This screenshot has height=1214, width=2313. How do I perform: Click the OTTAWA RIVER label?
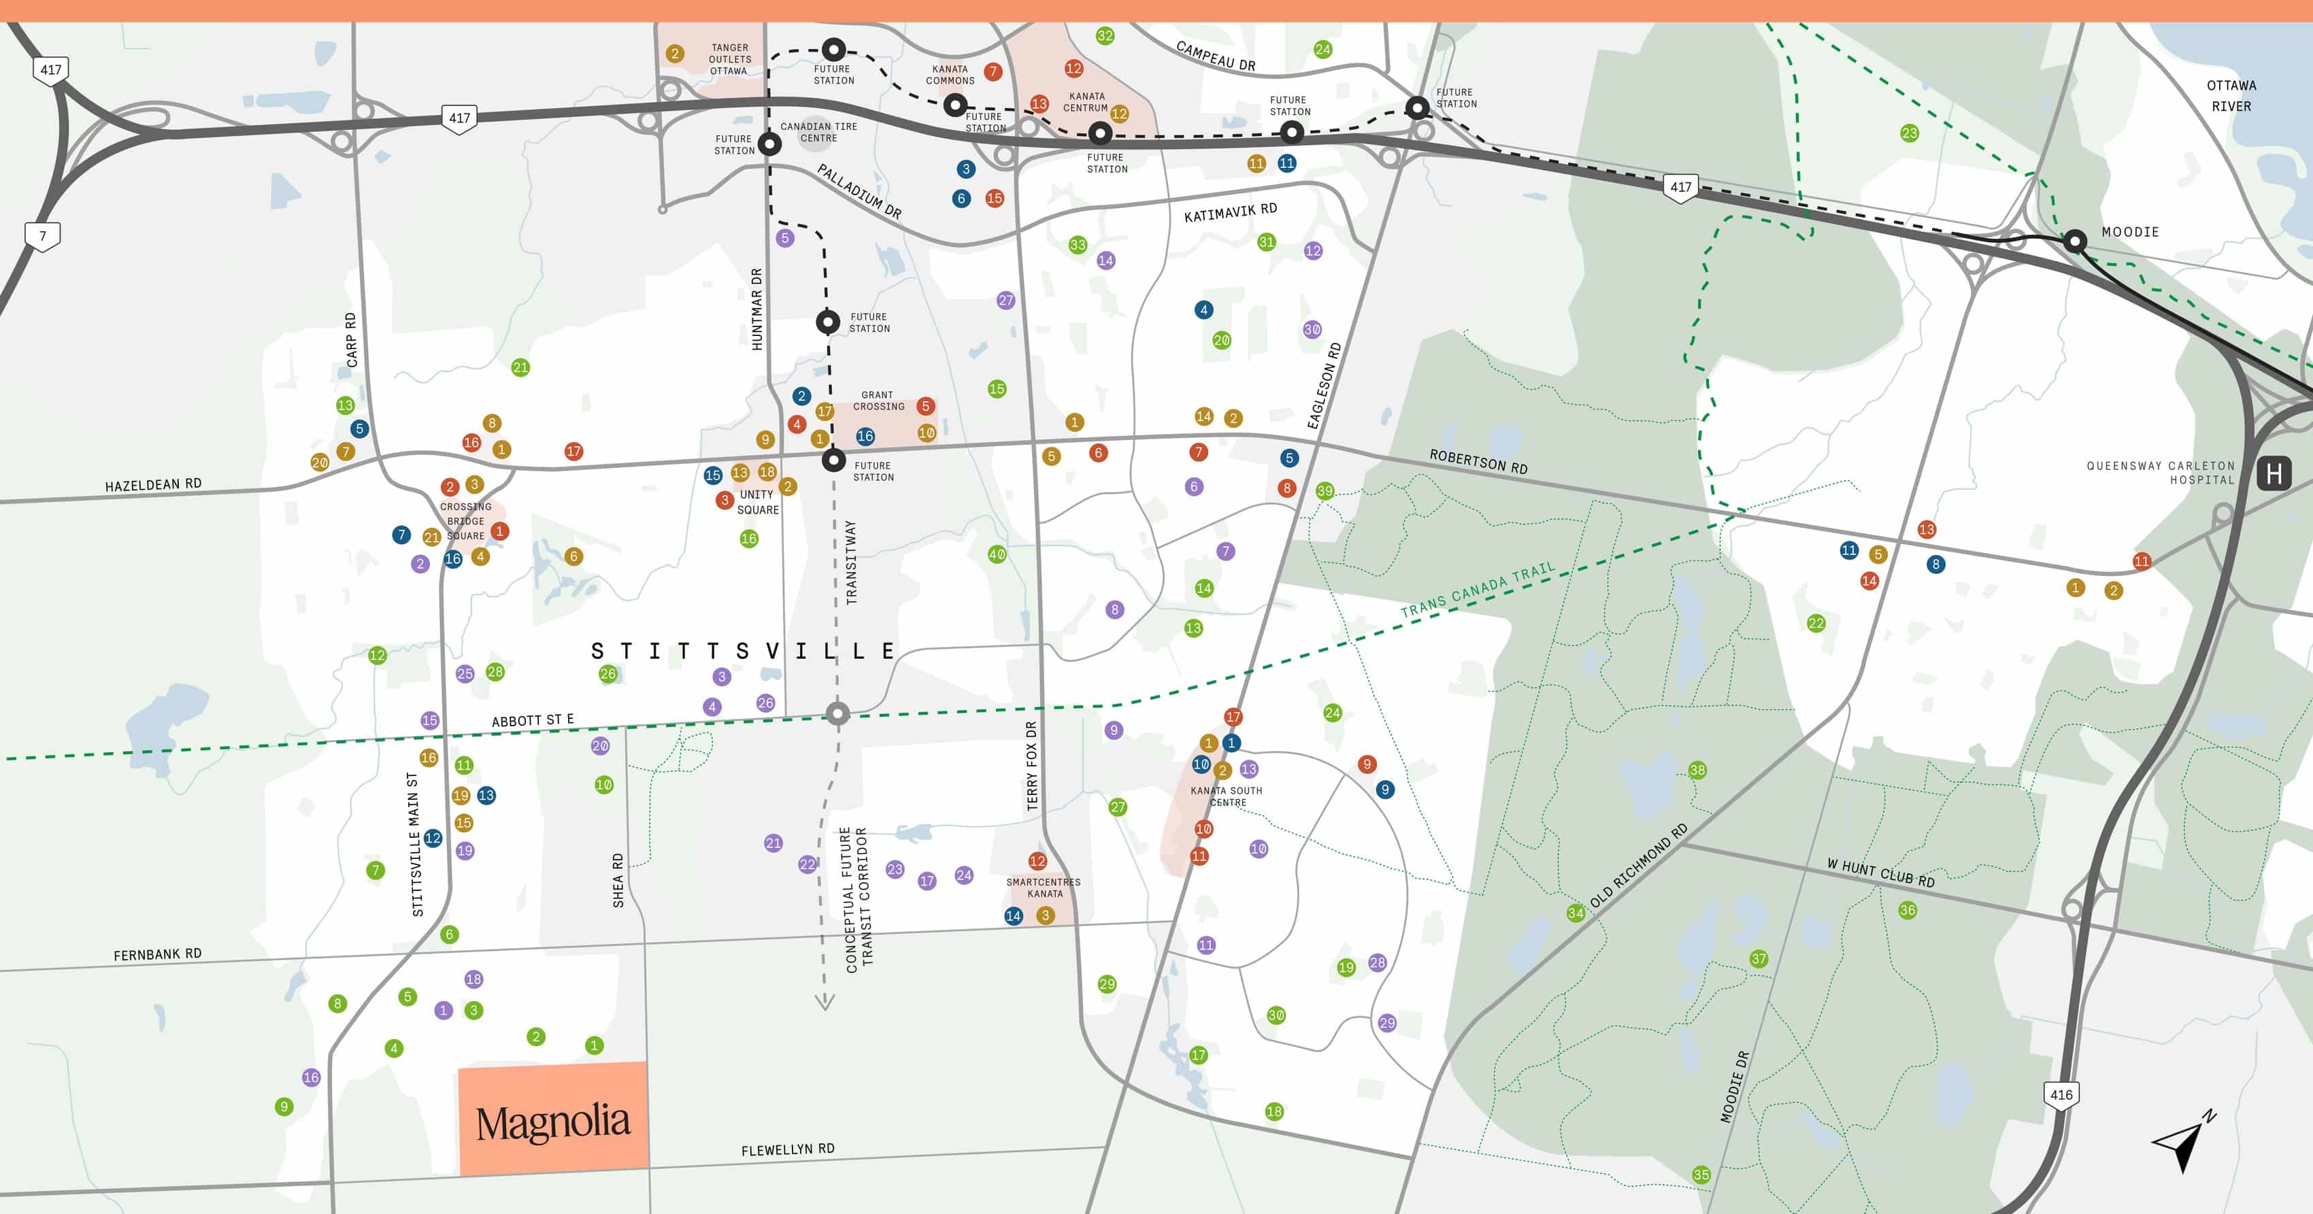(2231, 95)
